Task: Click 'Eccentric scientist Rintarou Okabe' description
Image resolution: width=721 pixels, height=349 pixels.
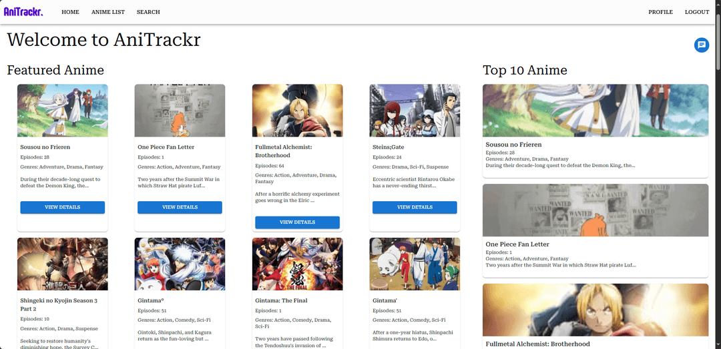Action: coord(413,182)
